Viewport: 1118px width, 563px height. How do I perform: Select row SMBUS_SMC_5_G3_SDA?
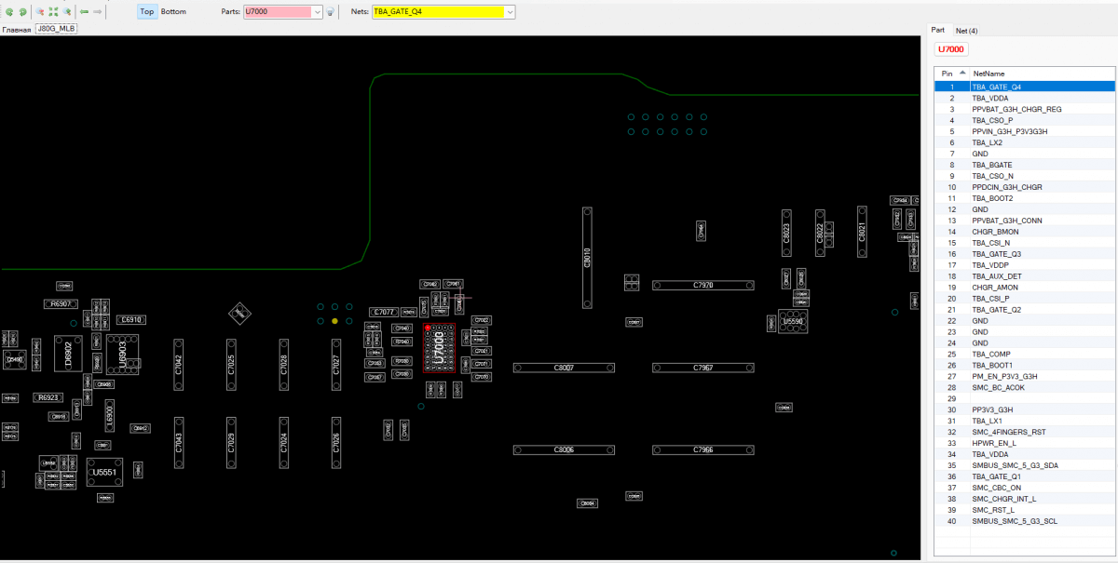point(1024,465)
